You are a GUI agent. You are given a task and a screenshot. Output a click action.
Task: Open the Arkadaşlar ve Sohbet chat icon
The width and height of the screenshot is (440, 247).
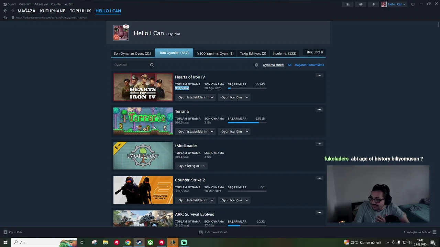pyautogui.click(x=434, y=232)
